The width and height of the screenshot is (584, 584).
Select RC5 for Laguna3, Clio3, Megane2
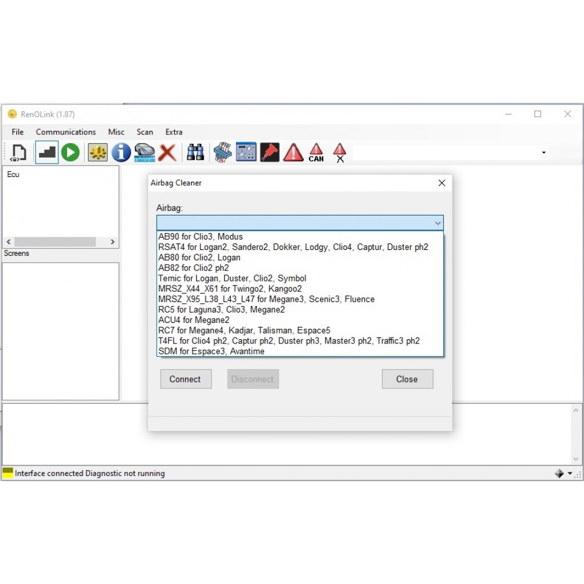tap(221, 310)
